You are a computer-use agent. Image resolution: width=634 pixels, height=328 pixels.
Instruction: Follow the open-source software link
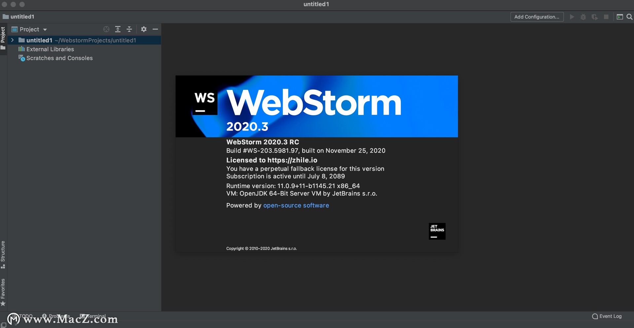tap(296, 205)
